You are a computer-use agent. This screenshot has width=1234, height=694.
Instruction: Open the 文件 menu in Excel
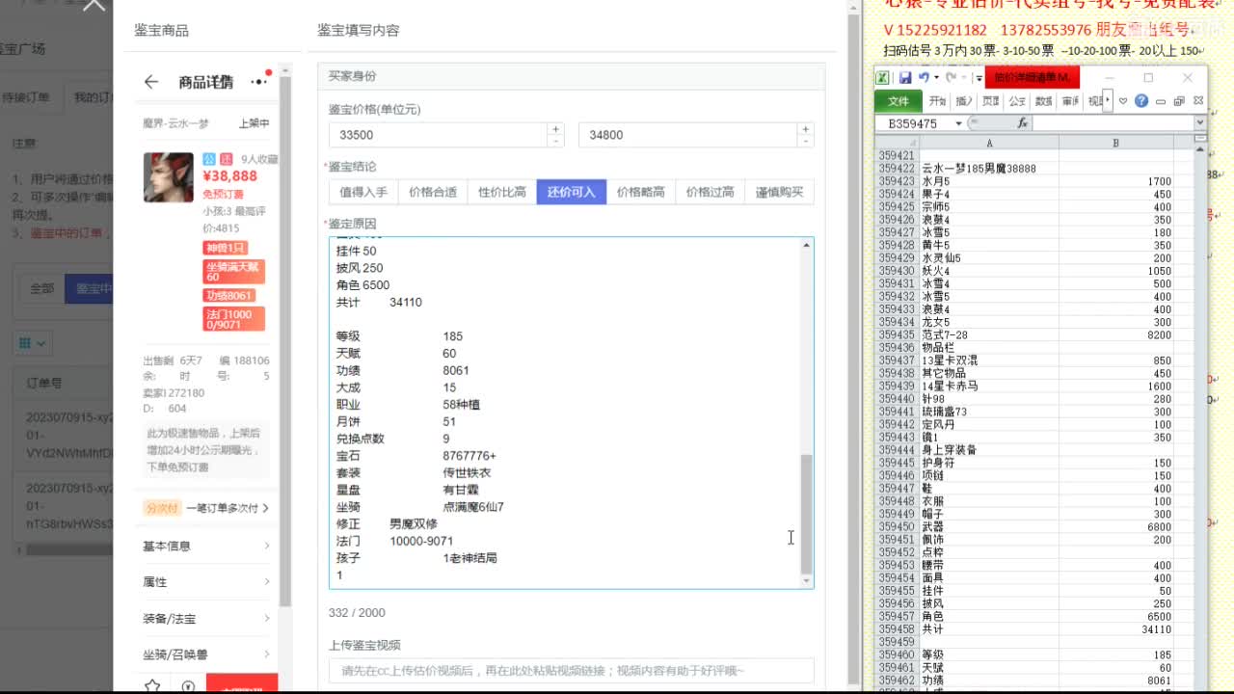point(899,100)
